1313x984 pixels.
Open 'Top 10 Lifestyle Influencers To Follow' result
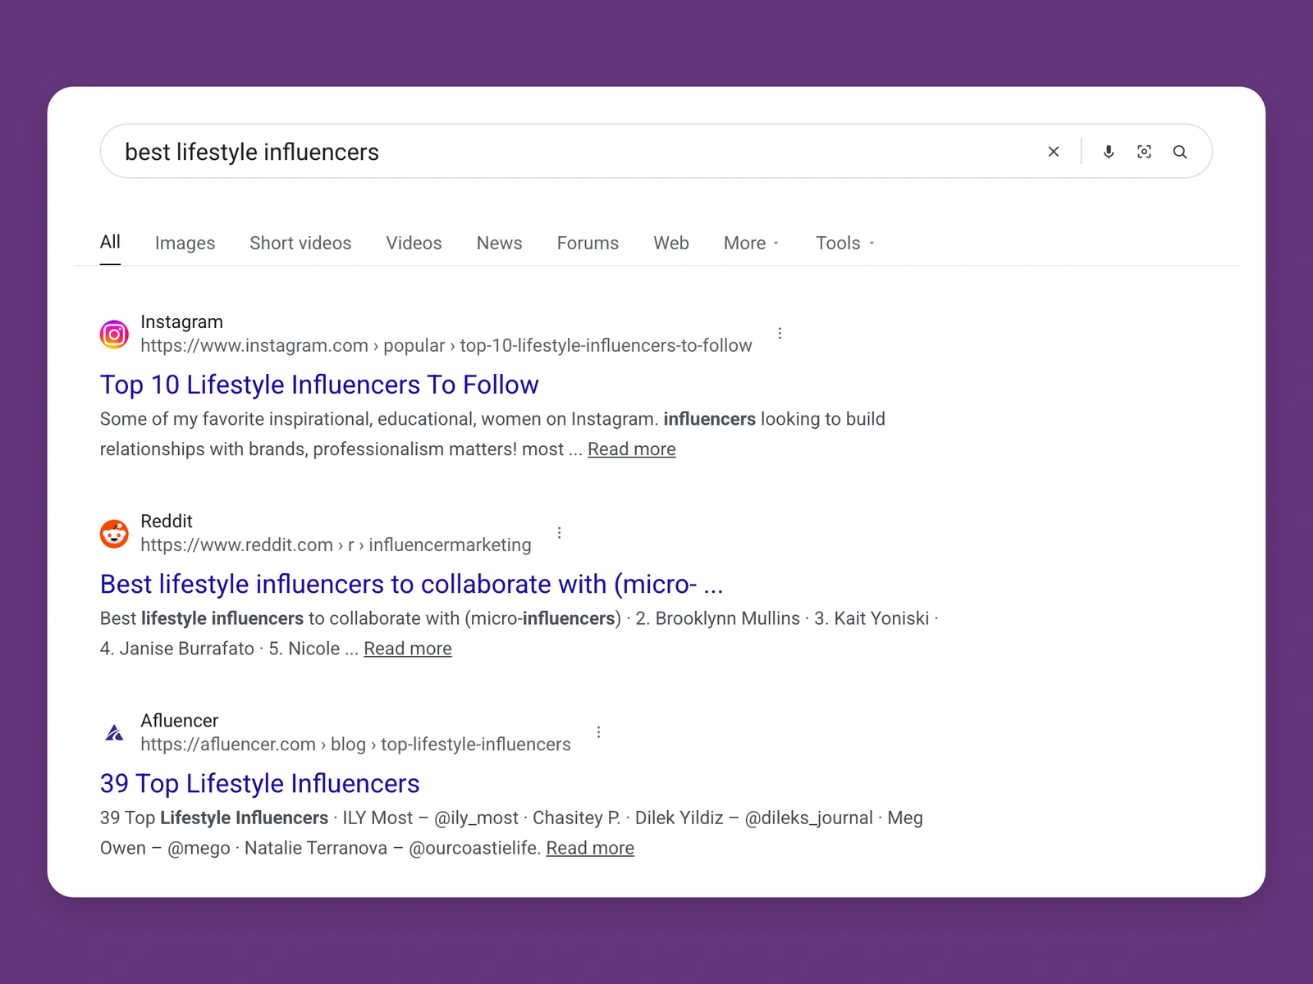[319, 385]
